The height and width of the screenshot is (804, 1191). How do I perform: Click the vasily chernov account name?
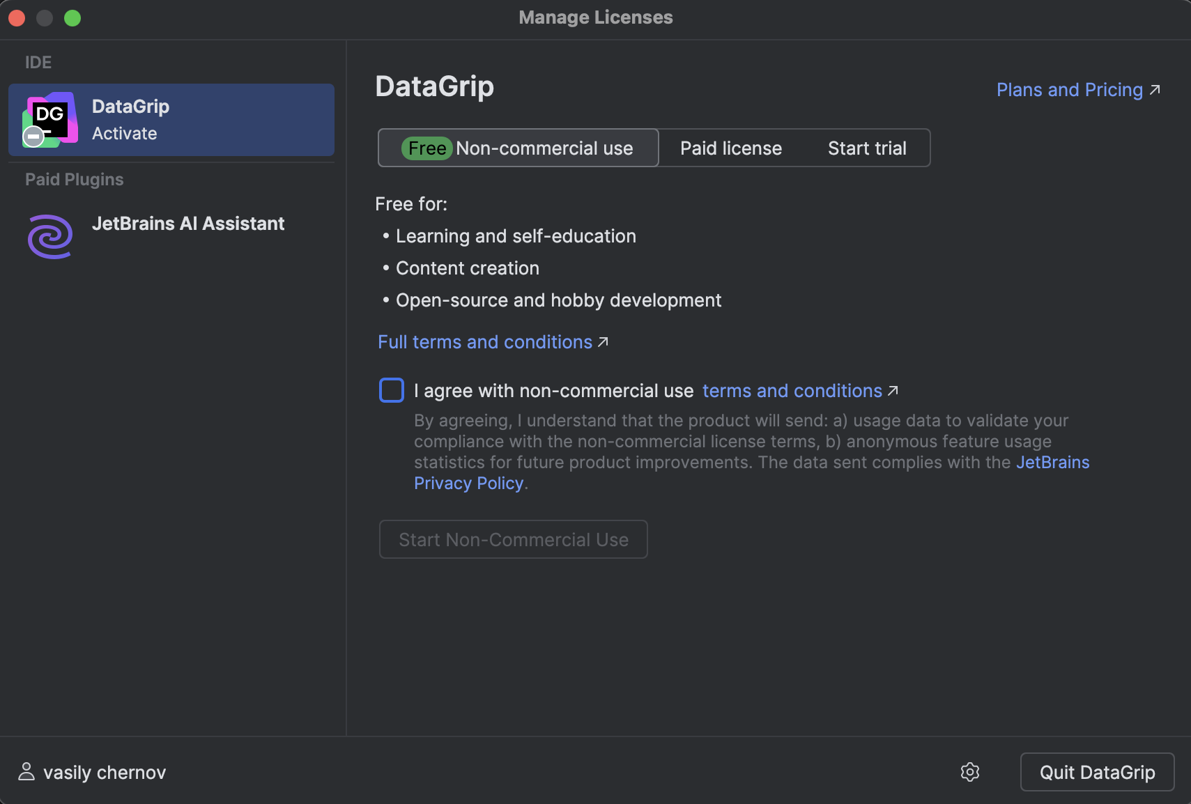tap(105, 772)
